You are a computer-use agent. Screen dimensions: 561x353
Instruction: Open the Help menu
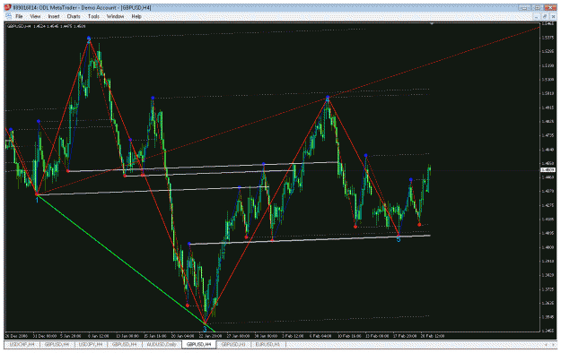pyautogui.click(x=136, y=16)
